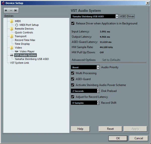
Task: Toggle Release Driver when Application is in Background
Action: (73, 23)
